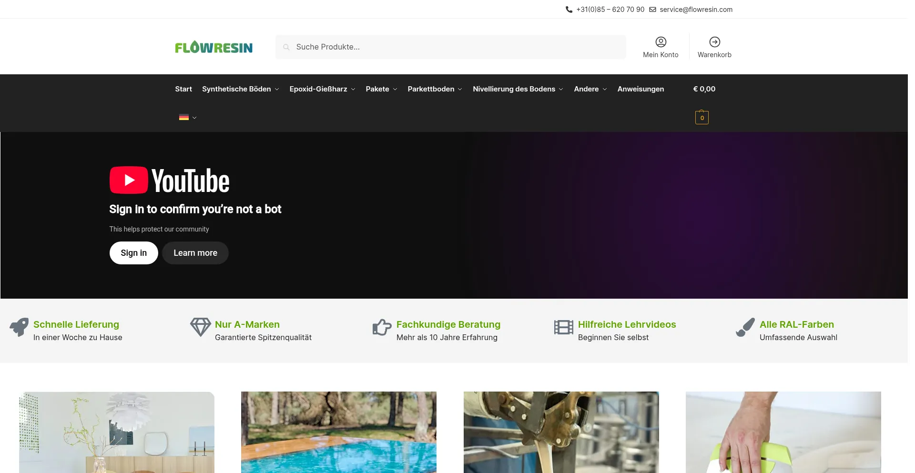Click the YouTube Sign in button
The image size is (915, 473).
click(x=134, y=253)
